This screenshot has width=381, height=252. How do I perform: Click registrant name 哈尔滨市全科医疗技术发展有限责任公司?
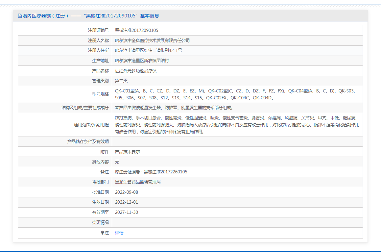pos(152,40)
